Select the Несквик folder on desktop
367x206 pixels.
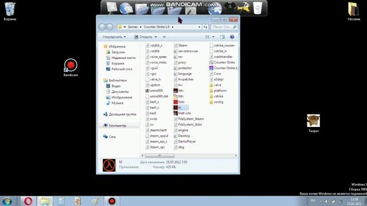pos(353,11)
